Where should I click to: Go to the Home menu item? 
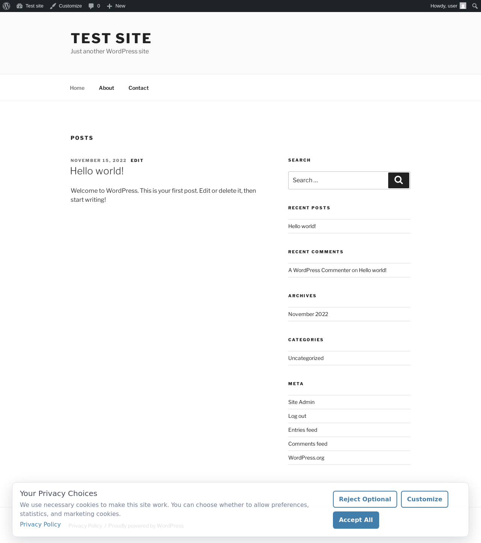(77, 88)
